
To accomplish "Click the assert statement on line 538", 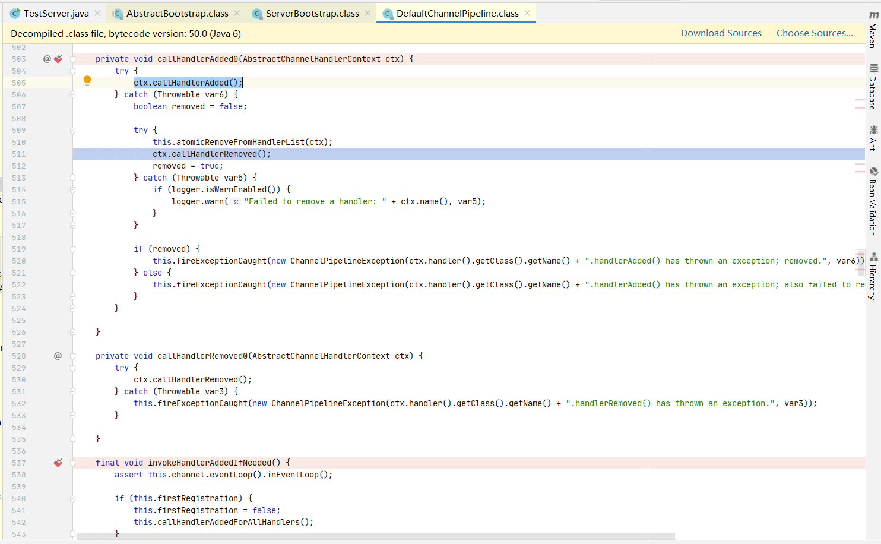I will tap(223, 475).
